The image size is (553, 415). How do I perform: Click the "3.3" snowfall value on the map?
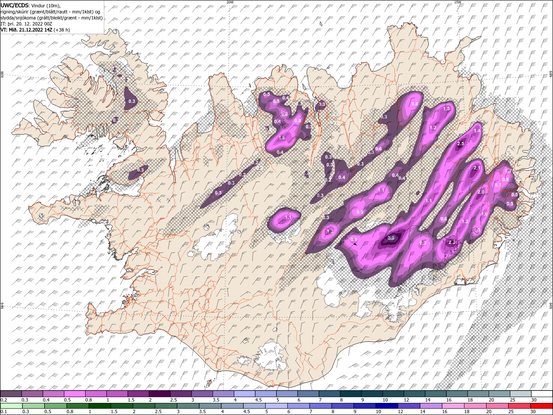click(391, 238)
